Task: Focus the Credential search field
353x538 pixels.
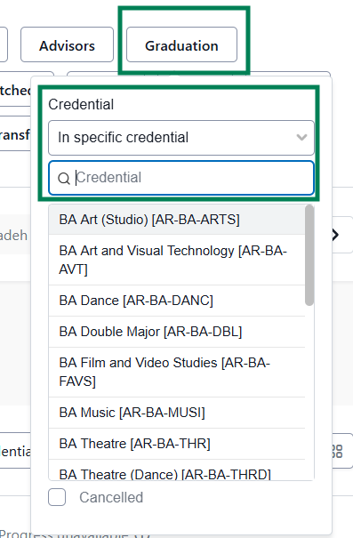Action: 181,178
